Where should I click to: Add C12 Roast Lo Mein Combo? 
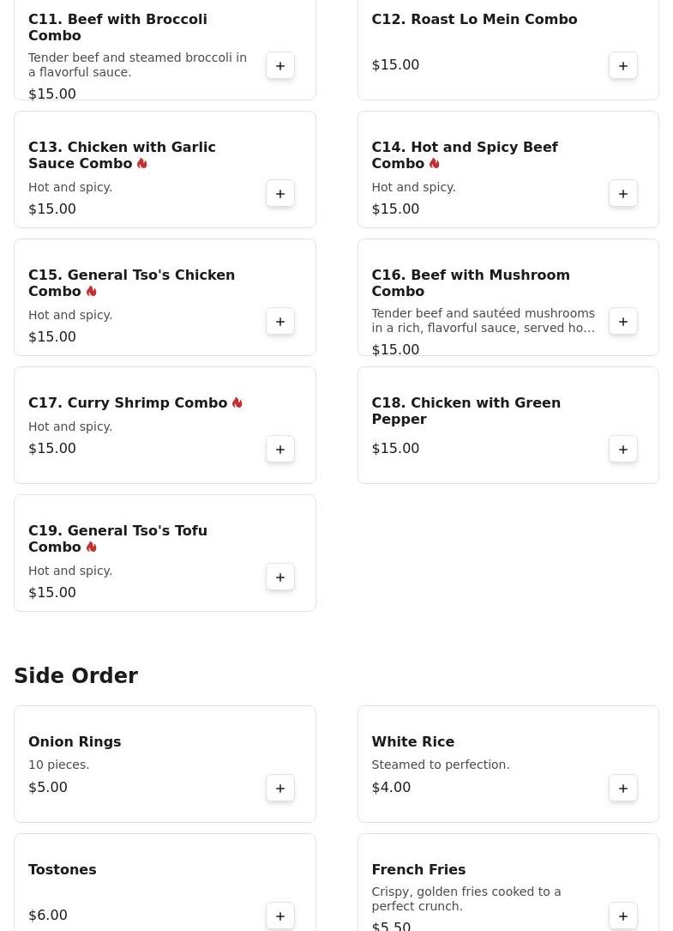tap(623, 66)
